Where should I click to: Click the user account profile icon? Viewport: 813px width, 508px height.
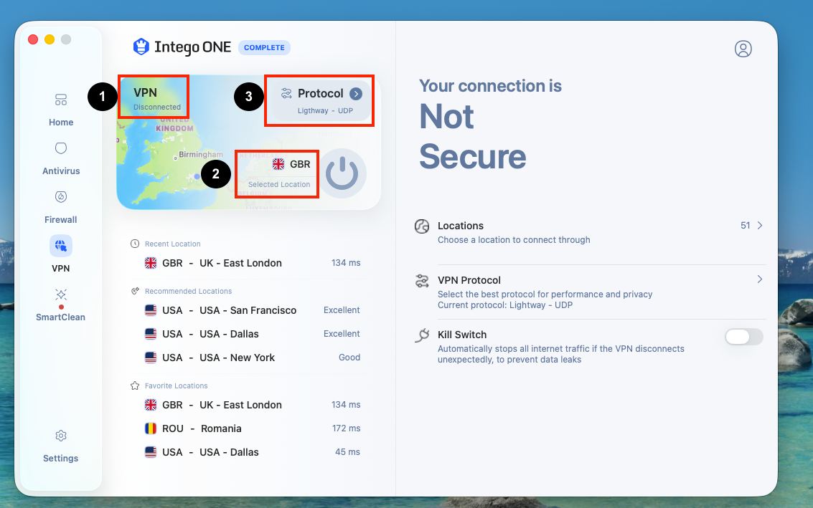[743, 49]
